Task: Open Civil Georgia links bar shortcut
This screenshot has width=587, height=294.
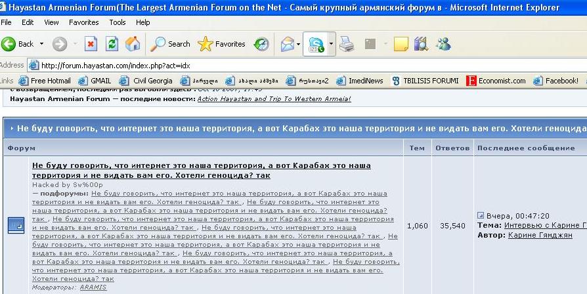Action: [146, 81]
